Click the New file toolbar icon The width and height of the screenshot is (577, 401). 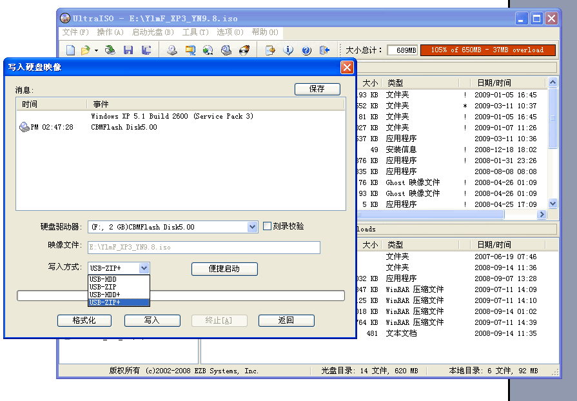[70, 50]
